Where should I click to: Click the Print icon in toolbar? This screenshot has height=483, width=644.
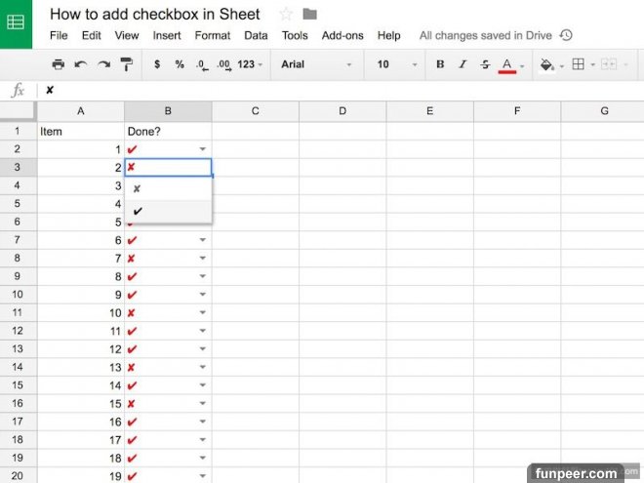58,64
